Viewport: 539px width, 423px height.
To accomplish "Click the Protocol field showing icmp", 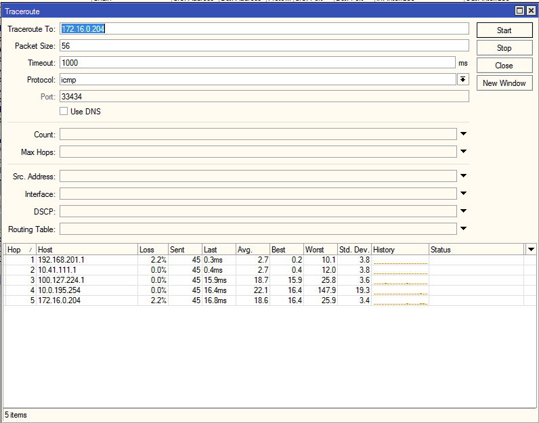I will point(258,80).
